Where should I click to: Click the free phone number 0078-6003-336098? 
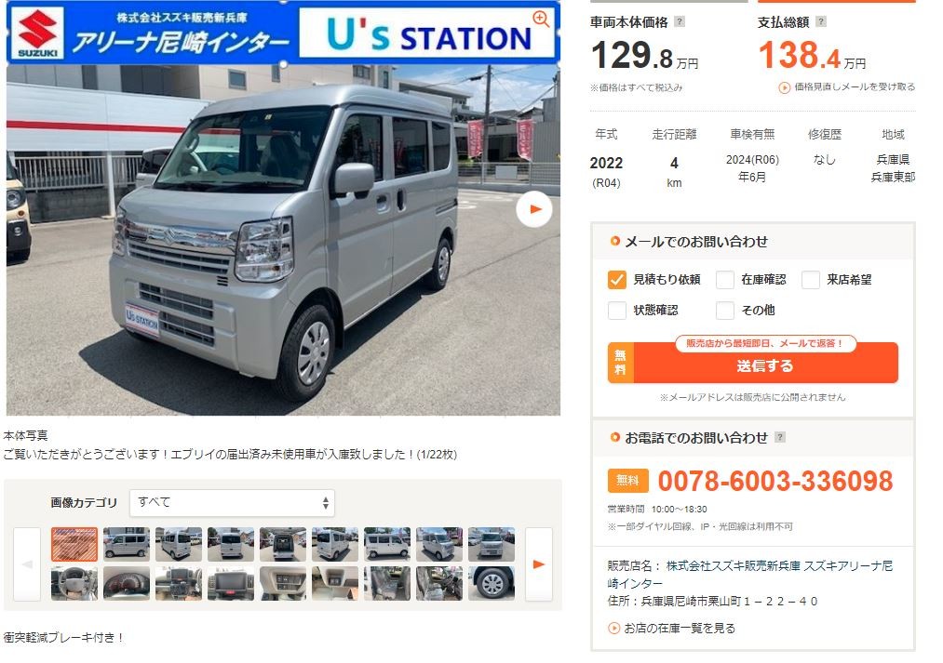[x=775, y=481]
